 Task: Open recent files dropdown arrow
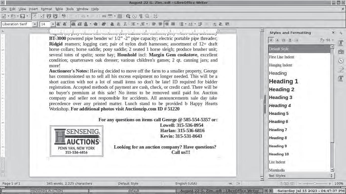coord(18,16)
